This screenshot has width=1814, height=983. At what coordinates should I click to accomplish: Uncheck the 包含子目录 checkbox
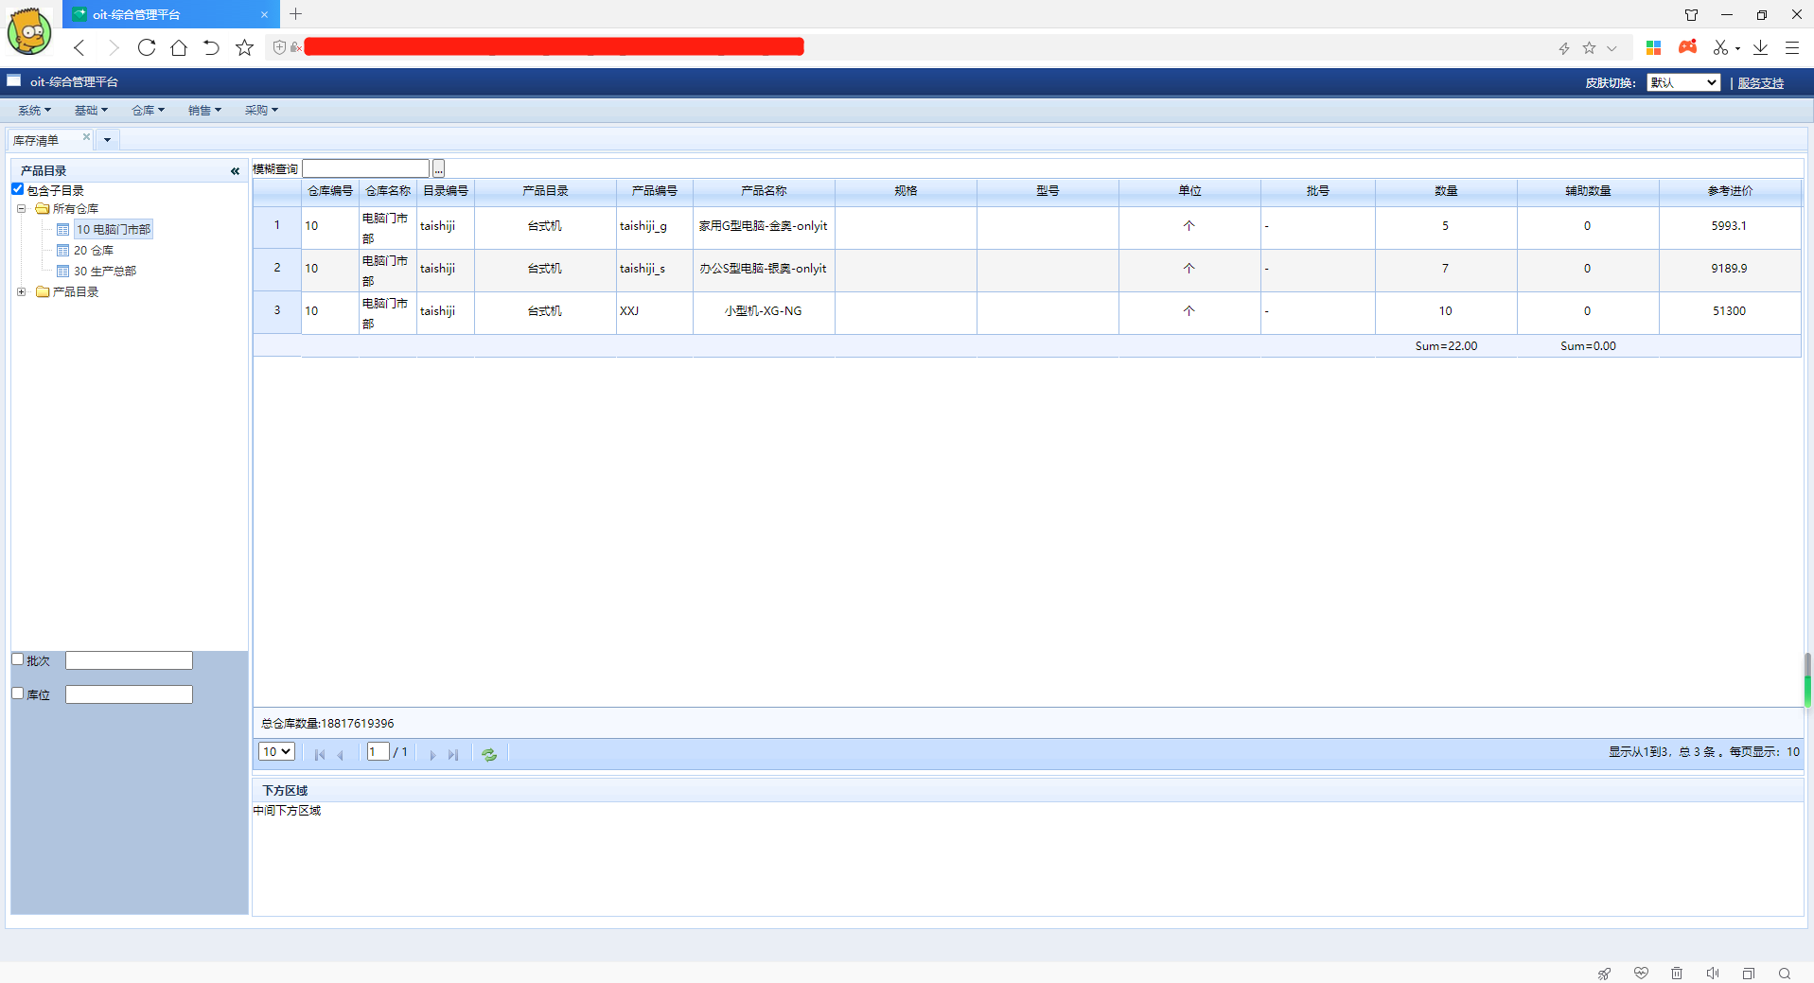[x=18, y=189]
